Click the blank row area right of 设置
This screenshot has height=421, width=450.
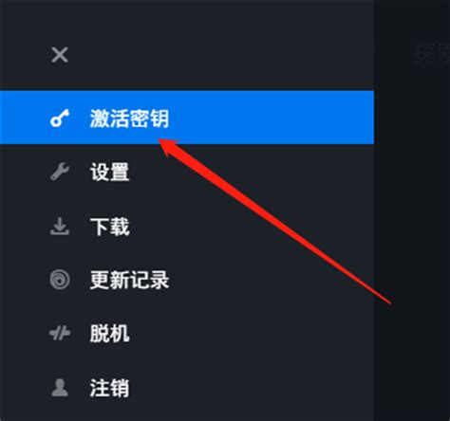[x=253, y=172]
